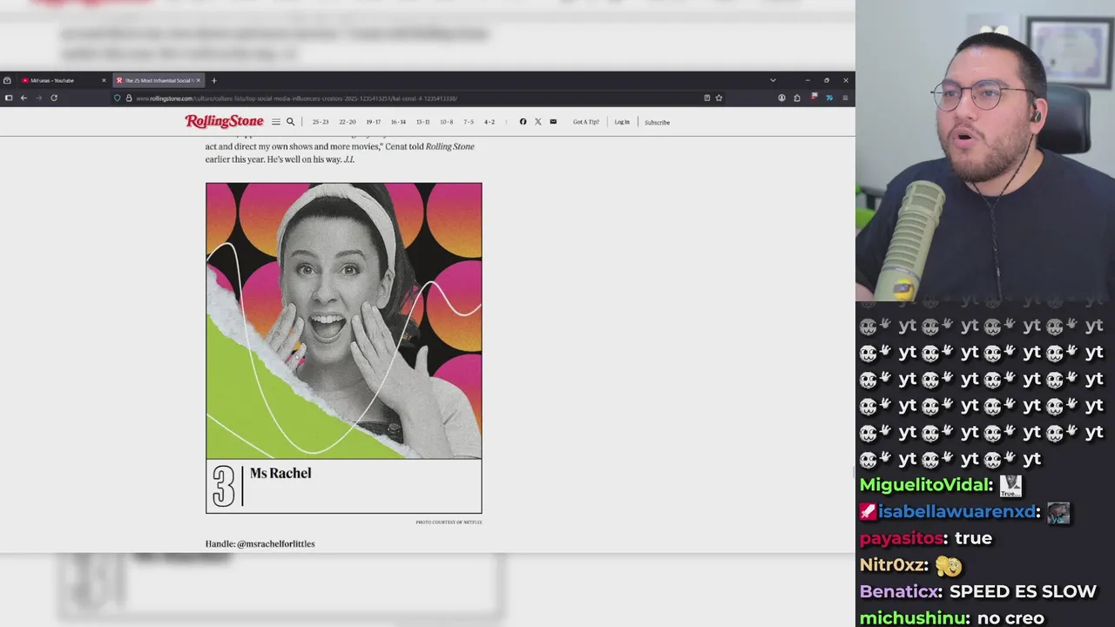Image resolution: width=1115 pixels, height=627 pixels.
Task: Toggle the browser sidebar icon
Action: click(8, 98)
